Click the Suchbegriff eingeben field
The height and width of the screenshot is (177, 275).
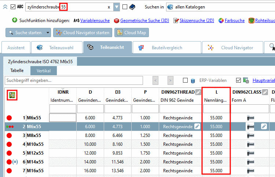click(x=74, y=80)
